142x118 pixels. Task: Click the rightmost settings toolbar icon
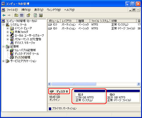coord(41,15)
